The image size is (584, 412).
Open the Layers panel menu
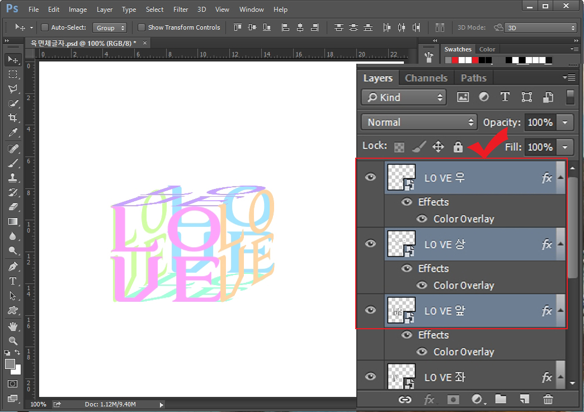569,77
